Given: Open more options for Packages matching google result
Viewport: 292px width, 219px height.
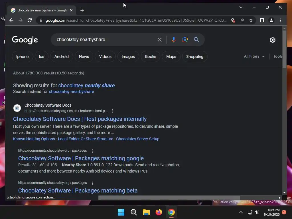Looking at the screenshot, I should tap(92, 151).
